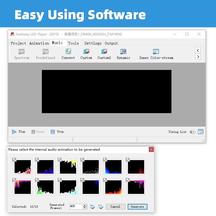Open the Output tab
Screen dimensions: 216x216
tap(111, 43)
